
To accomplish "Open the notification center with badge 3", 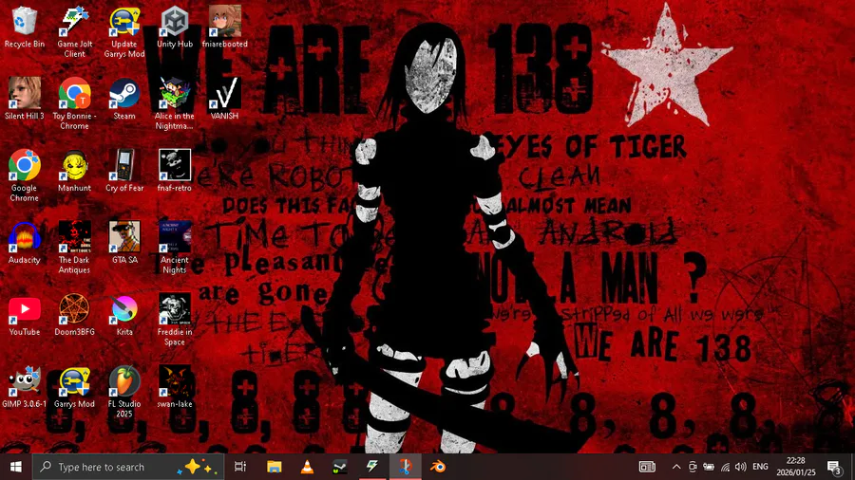I will pyautogui.click(x=834, y=467).
